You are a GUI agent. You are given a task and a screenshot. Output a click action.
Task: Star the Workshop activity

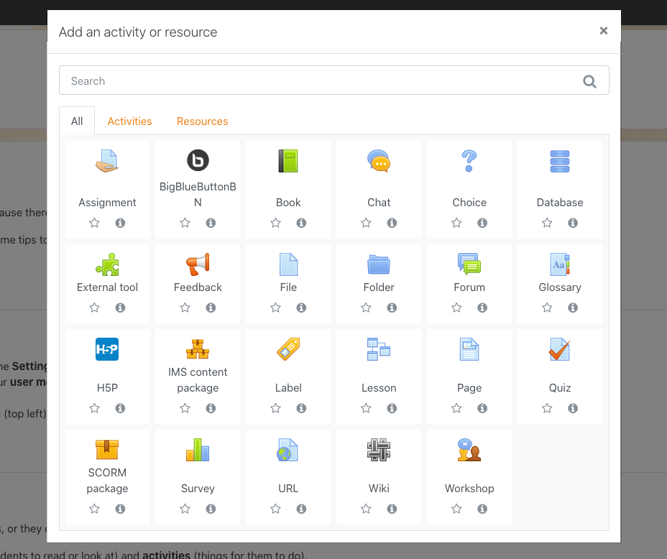point(456,508)
